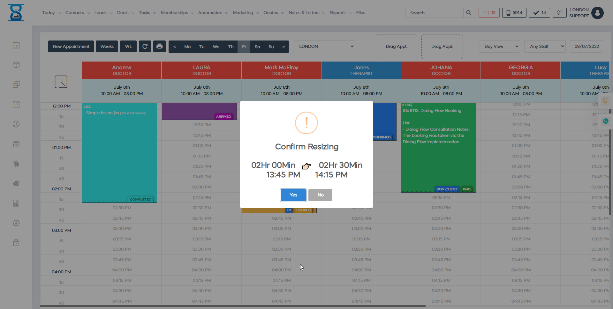Open the Marketing menu
The image size is (613, 309).
click(x=243, y=12)
